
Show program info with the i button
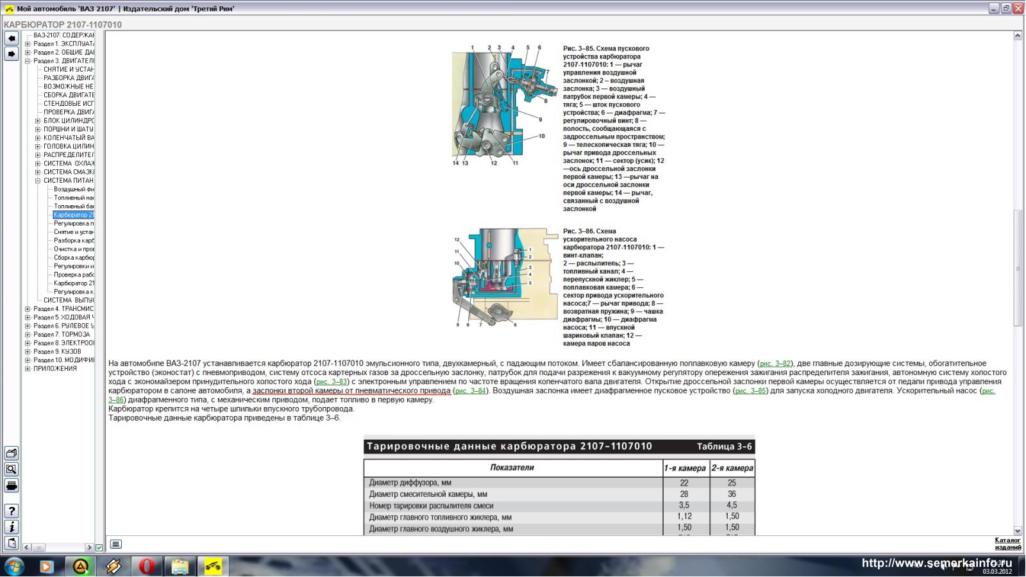click(x=12, y=527)
